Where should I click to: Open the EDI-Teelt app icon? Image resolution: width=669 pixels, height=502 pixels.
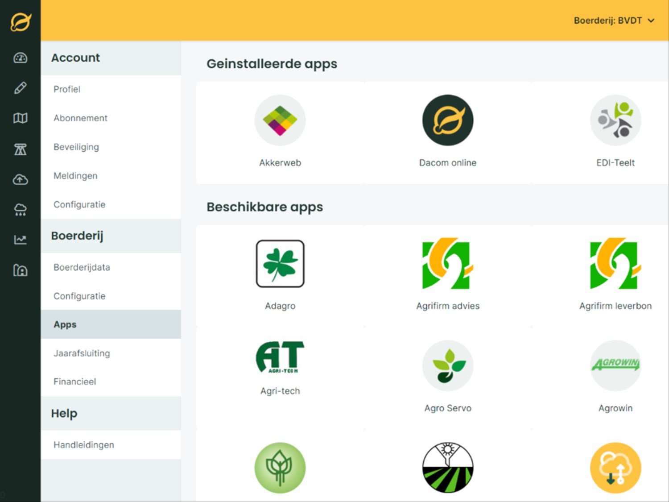click(615, 120)
